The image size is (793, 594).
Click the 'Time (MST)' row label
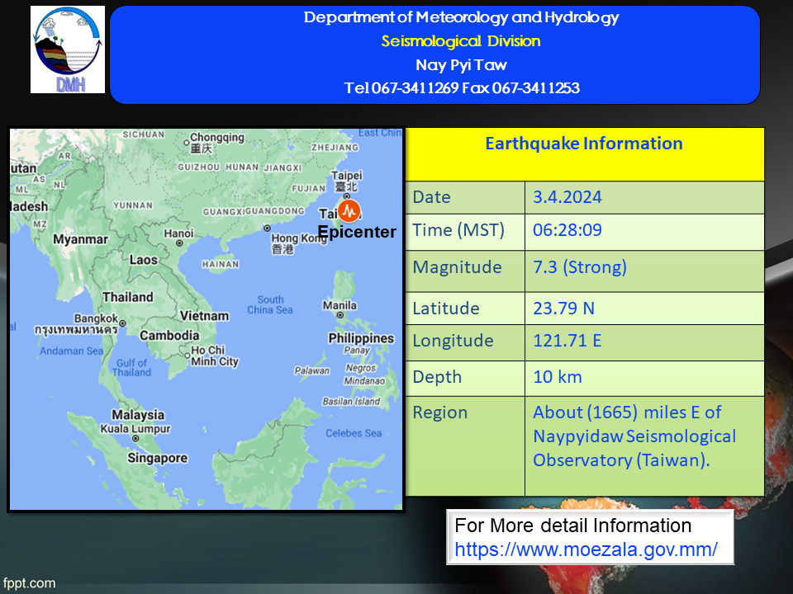pos(458,230)
